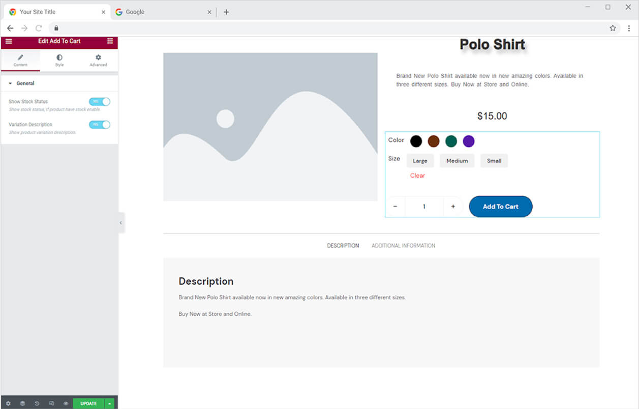The image size is (639, 409).
Task: Open the widgets grid panel icon
Action: (110, 41)
